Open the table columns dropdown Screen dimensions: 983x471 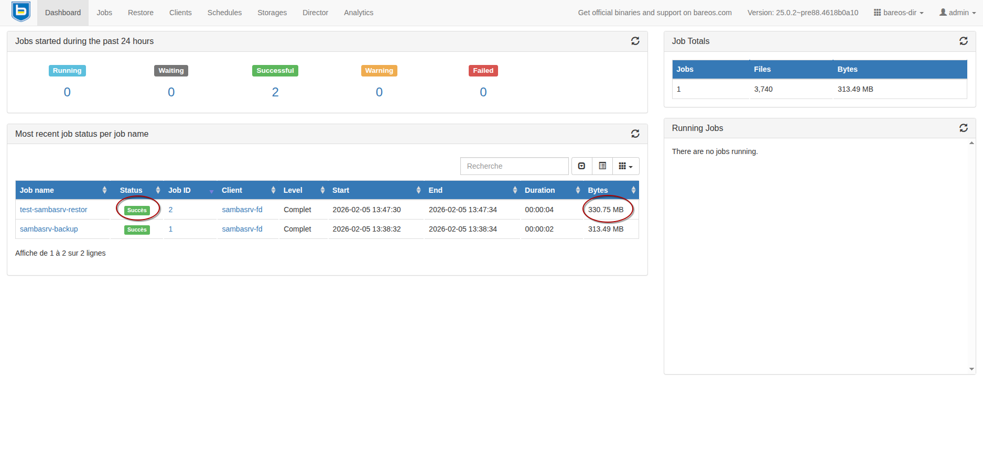click(625, 166)
